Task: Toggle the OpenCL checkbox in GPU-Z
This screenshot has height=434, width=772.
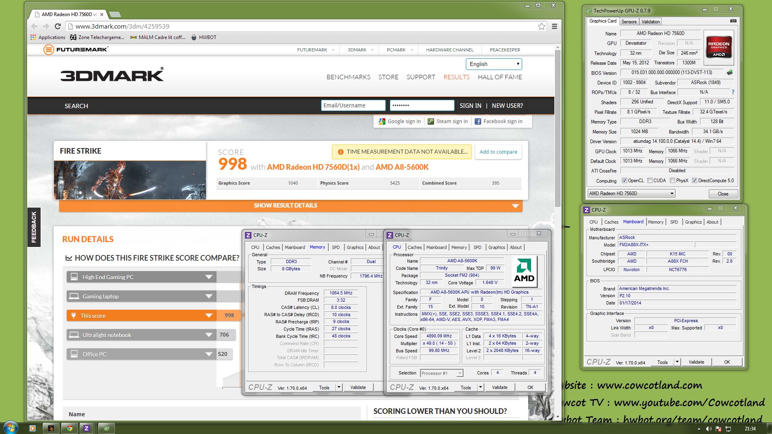Action: pos(624,181)
